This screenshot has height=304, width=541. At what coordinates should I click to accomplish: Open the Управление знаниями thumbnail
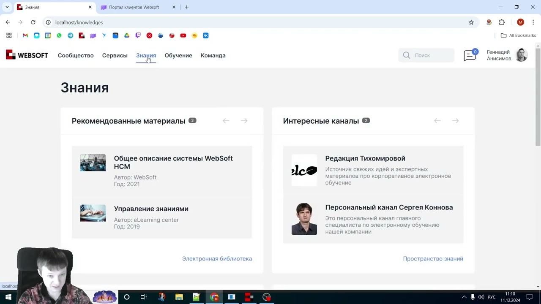coord(93,213)
